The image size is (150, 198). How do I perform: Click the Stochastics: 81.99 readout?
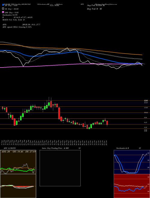click(10, 15)
